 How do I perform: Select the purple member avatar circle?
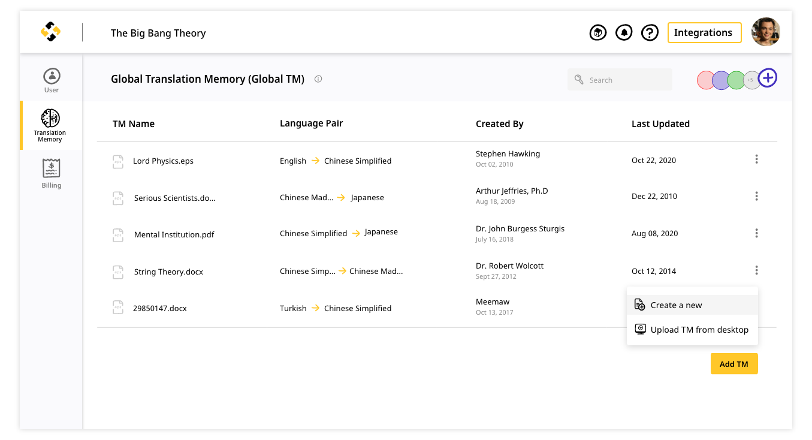pyautogui.click(x=722, y=80)
